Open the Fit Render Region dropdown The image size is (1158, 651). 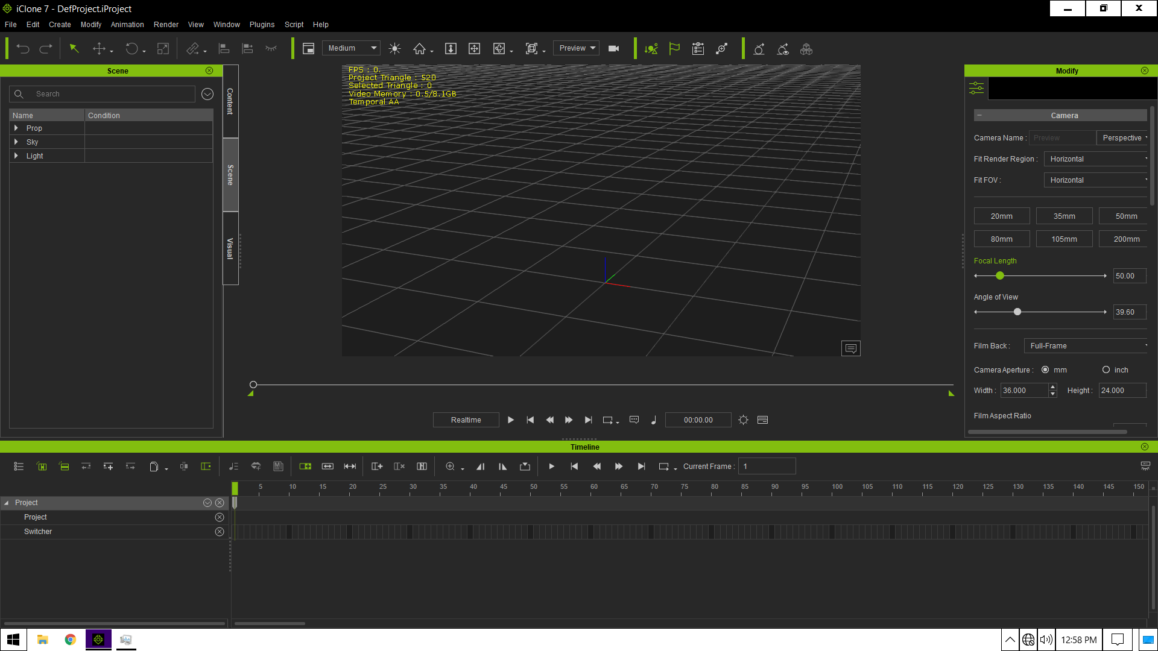click(x=1096, y=159)
